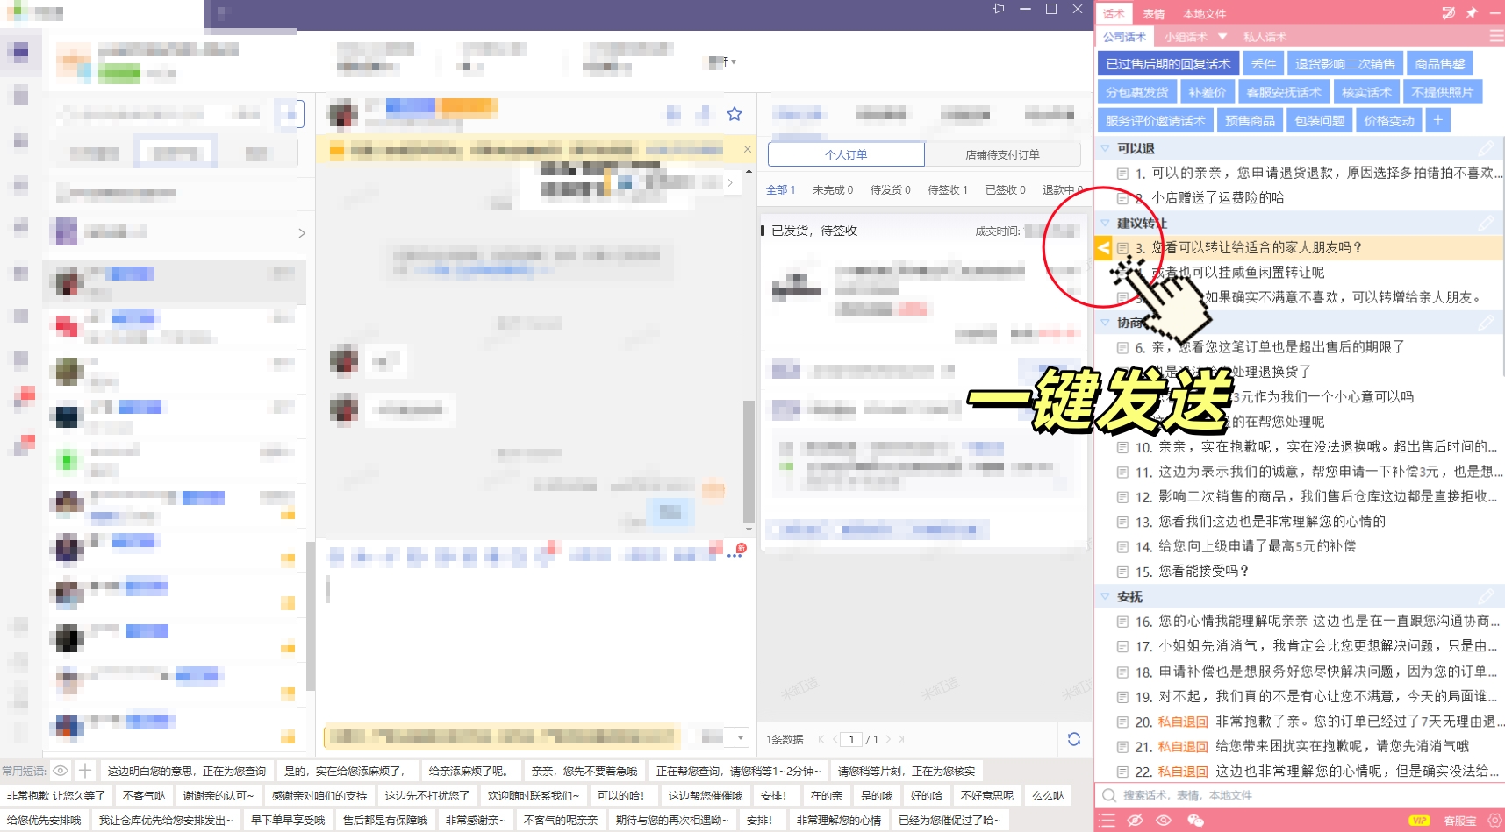Click the 补差价 script category button

(1207, 92)
